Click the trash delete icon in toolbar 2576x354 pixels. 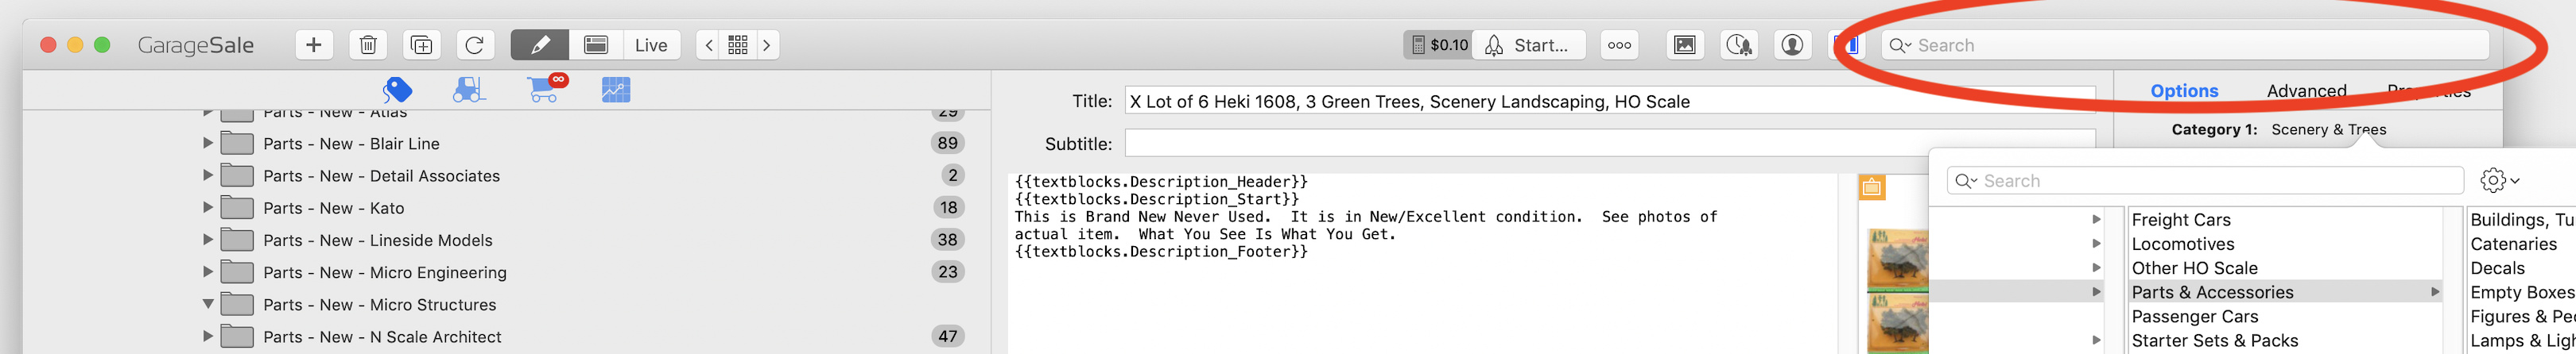click(368, 45)
